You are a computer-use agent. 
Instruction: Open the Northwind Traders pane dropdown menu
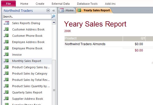(x=48, y=10)
